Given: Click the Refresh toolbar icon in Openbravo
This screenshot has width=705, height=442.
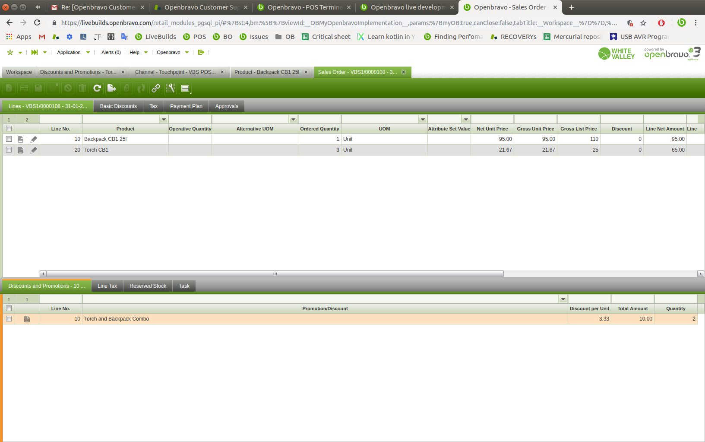Looking at the screenshot, I should click(97, 88).
